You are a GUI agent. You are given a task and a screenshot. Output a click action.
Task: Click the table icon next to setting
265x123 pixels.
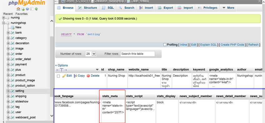tap(12, 91)
